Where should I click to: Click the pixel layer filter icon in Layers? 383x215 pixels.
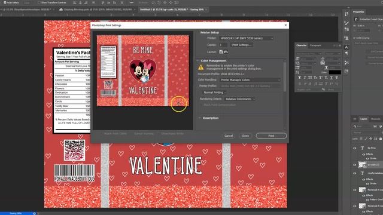click(x=375, y=126)
